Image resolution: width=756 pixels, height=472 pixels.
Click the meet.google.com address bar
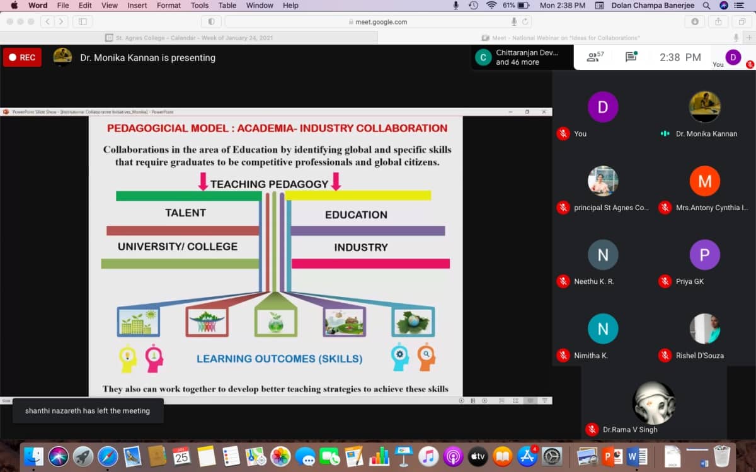click(378, 21)
